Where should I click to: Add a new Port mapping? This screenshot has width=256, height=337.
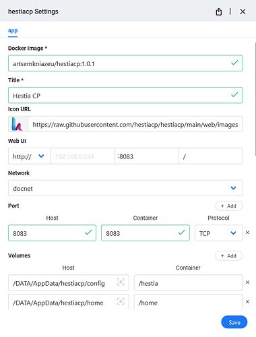228,206
